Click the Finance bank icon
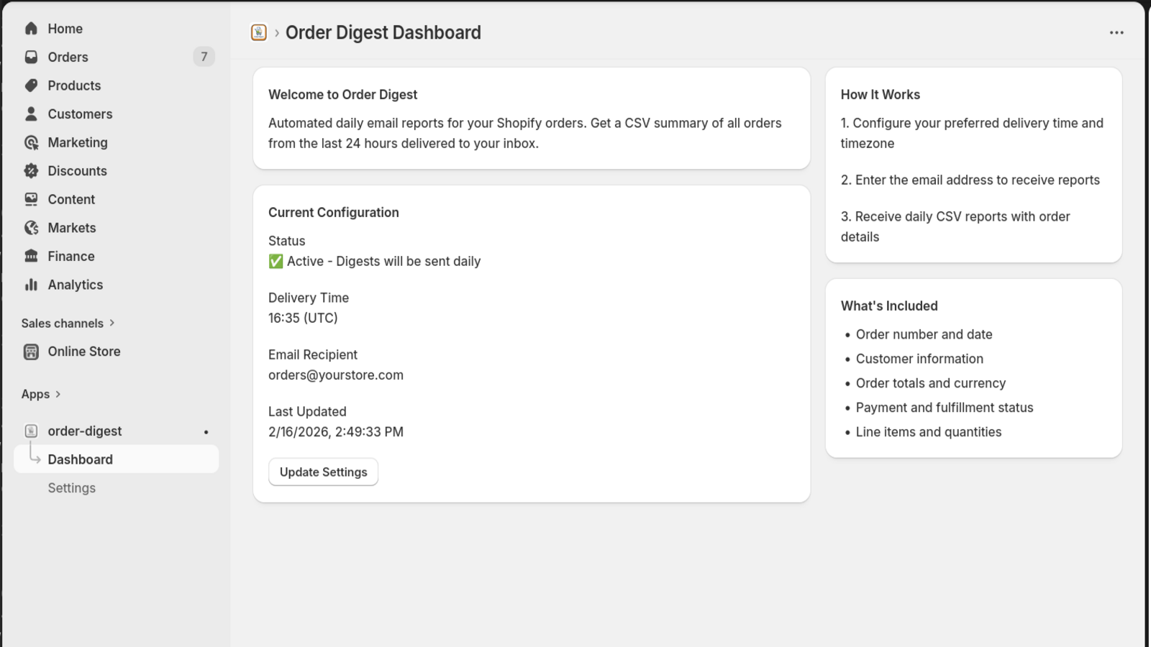The image size is (1151, 647). coord(31,256)
